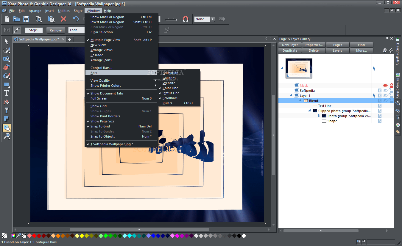
Task: Save the document with the floppy icon
Action: pyautogui.click(x=26, y=19)
